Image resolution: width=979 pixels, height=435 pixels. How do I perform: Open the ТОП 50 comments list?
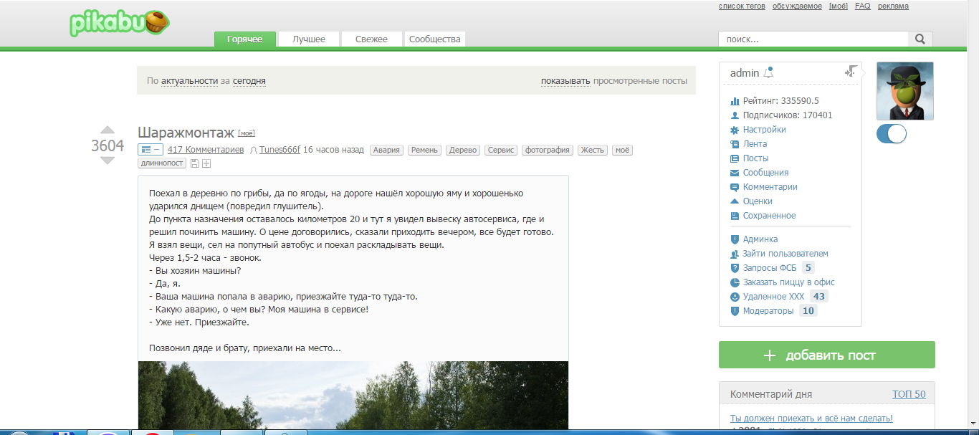tap(908, 394)
